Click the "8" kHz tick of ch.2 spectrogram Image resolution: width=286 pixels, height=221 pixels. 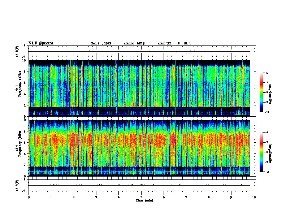tap(25, 131)
